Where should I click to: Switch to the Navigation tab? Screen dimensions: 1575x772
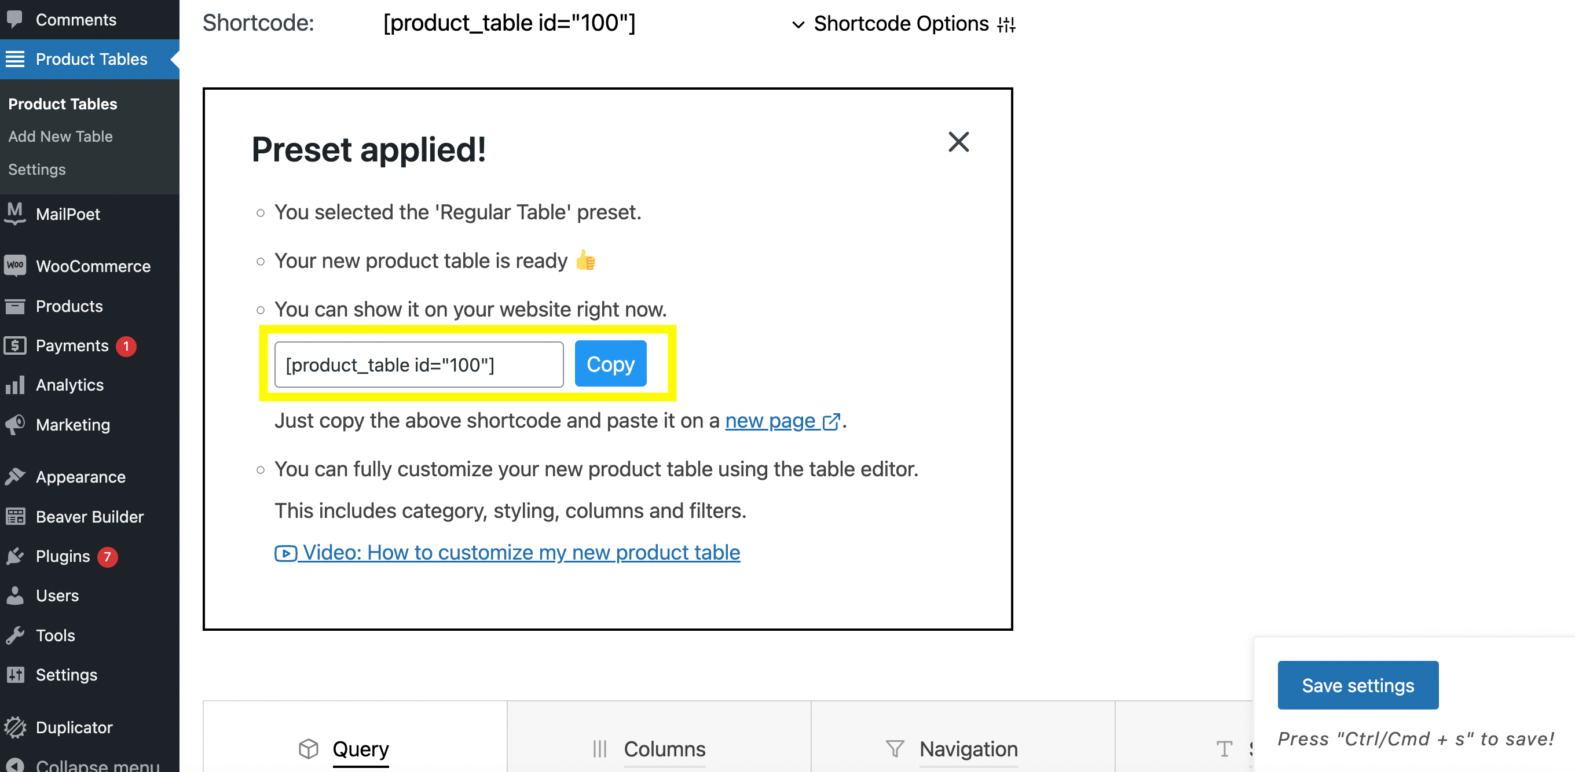[x=968, y=749]
